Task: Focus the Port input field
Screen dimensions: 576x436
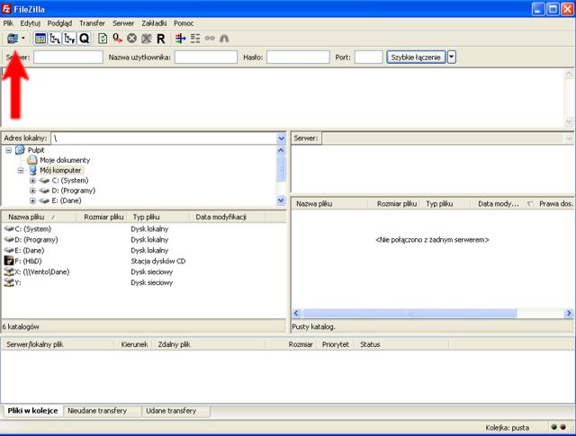Action: [x=368, y=58]
